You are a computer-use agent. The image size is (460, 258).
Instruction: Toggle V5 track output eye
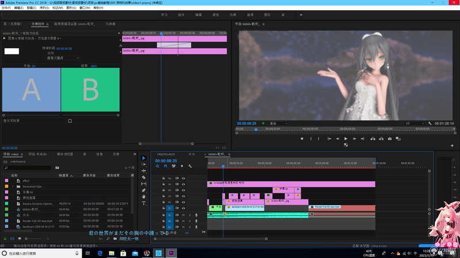pyautogui.click(x=183, y=184)
